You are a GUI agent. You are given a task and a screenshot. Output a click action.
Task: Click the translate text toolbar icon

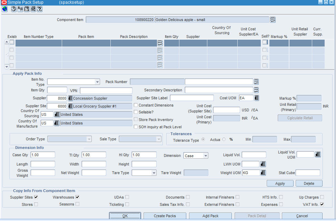pos(20,9)
